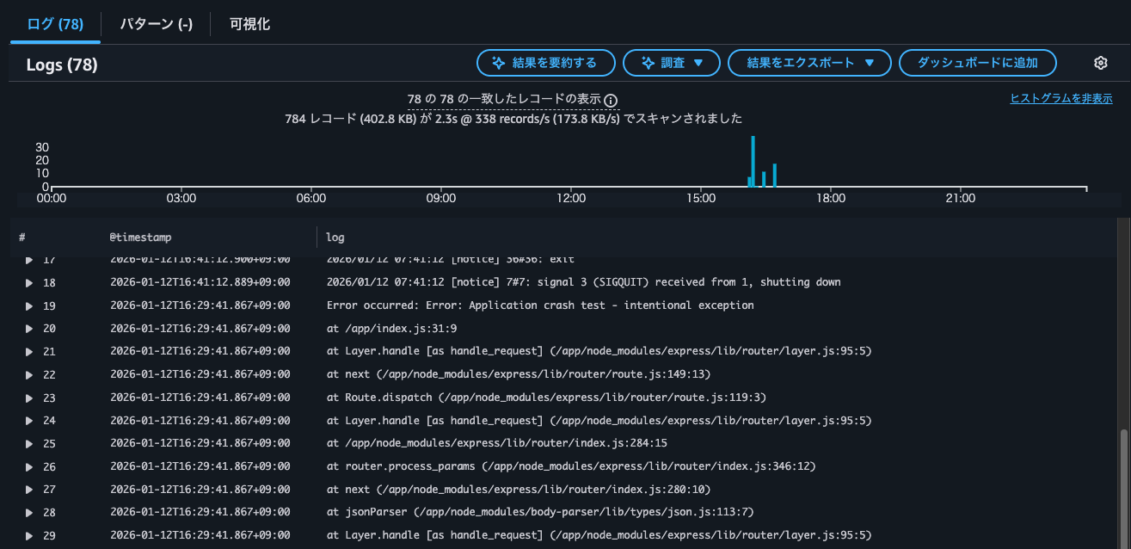Click the settings gear icon
Viewport: 1131px width, 549px height.
point(1101,62)
